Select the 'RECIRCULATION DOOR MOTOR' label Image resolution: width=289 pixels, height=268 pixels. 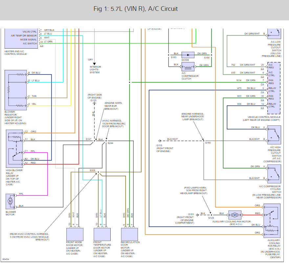point(130,245)
